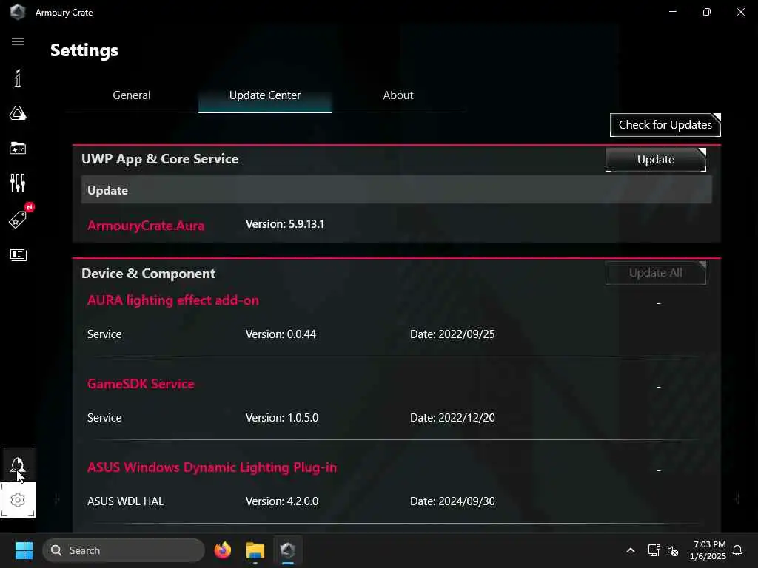Restore down the Armoury Crate window
The width and height of the screenshot is (758, 568).
(707, 12)
